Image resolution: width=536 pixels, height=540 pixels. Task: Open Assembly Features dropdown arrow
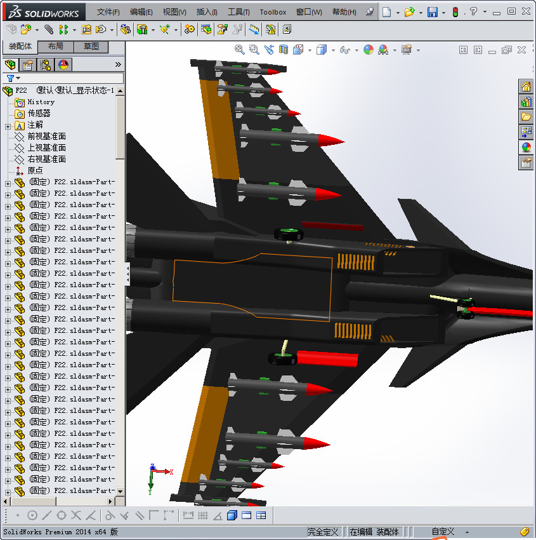[153, 30]
